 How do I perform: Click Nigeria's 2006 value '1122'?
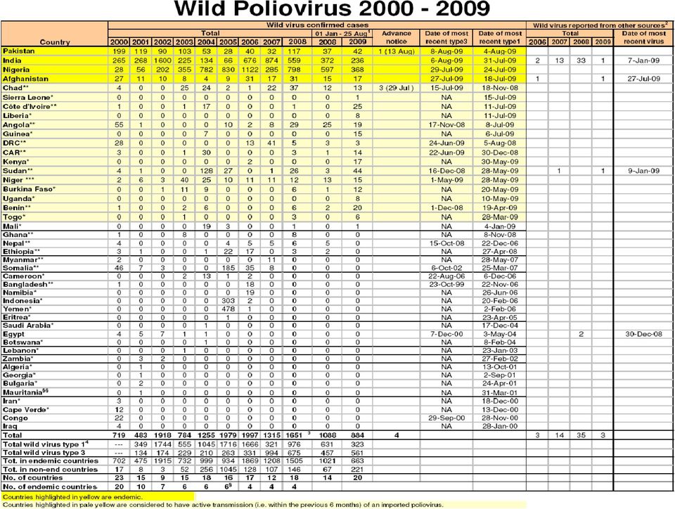coord(250,70)
